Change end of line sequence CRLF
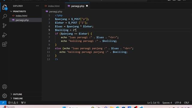Viewport: 192px width, 108px height. (x=187, y=103)
